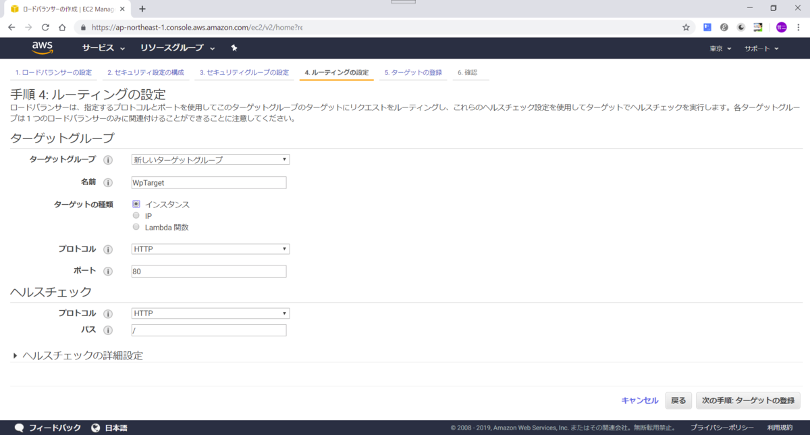Click the info icon next to パス
810x435 pixels.
(108, 330)
